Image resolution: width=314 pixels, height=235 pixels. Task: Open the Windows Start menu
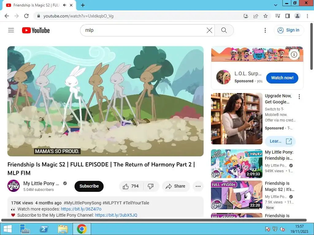pyautogui.click(x=7, y=229)
